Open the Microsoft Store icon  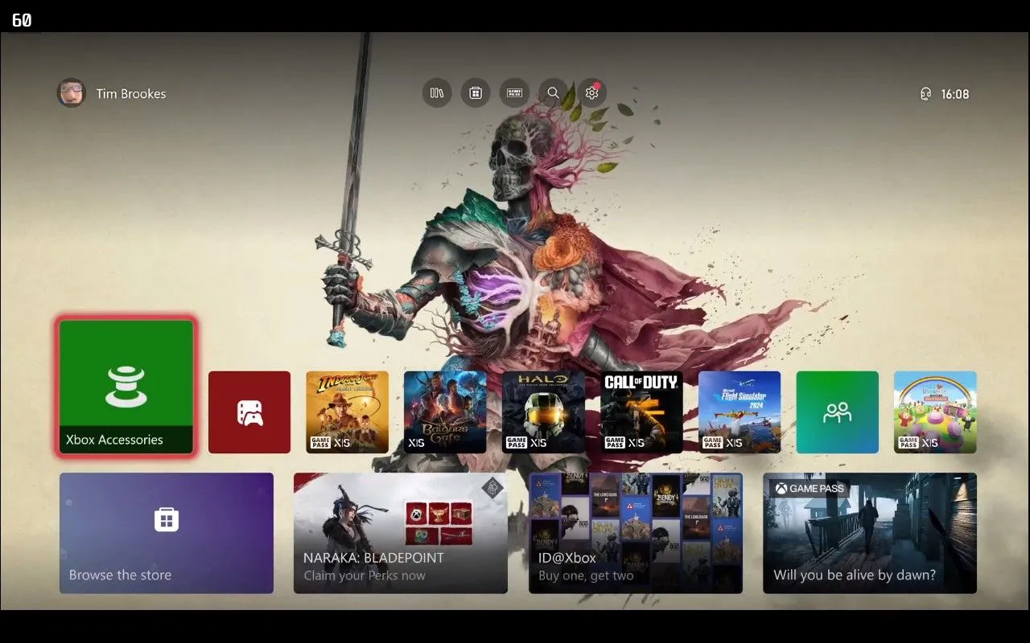coord(475,92)
